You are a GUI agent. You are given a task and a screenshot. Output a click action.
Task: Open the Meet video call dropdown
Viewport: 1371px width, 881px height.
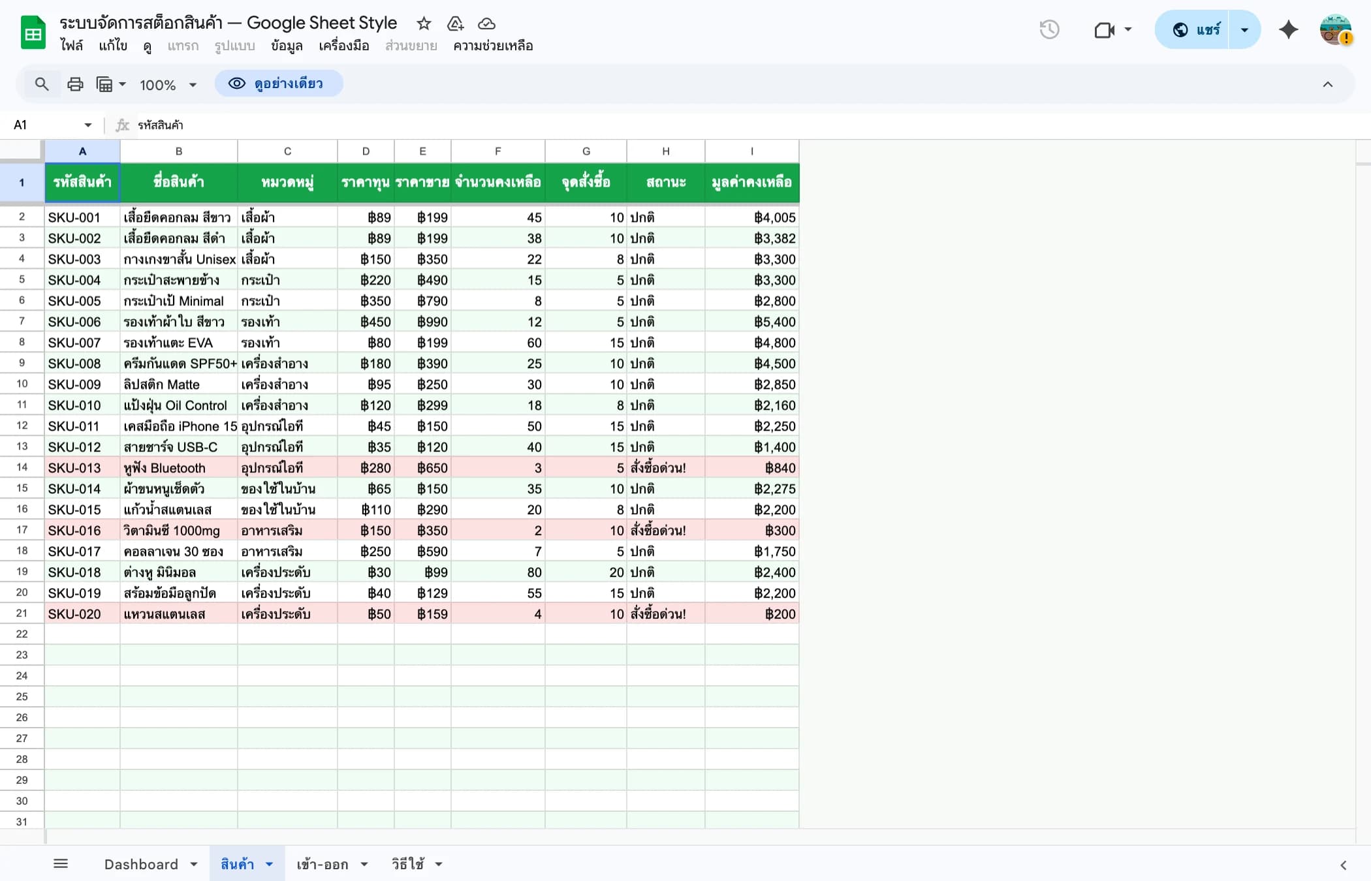click(x=1128, y=29)
